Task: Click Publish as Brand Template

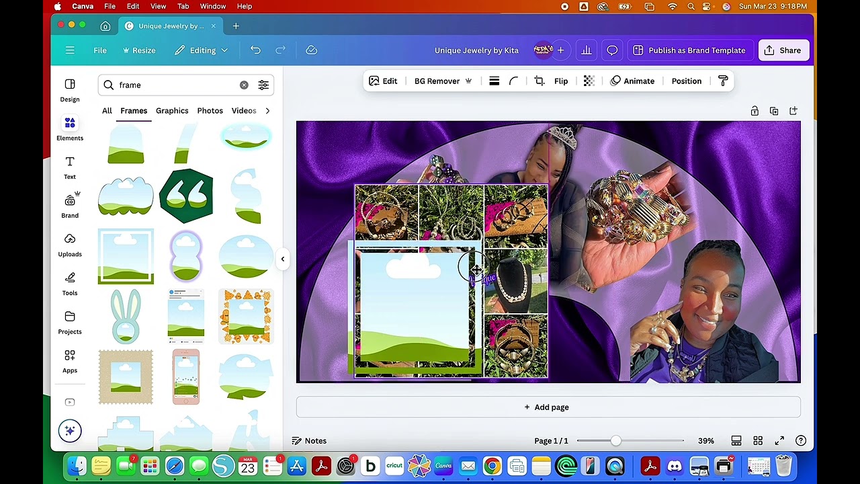Action: (690, 50)
